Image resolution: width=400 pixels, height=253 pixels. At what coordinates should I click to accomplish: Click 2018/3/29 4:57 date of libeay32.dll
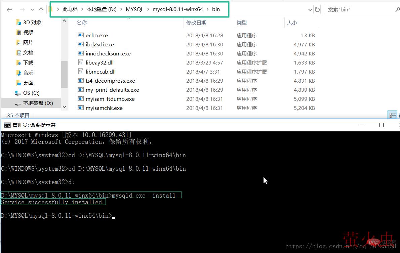pos(205,63)
